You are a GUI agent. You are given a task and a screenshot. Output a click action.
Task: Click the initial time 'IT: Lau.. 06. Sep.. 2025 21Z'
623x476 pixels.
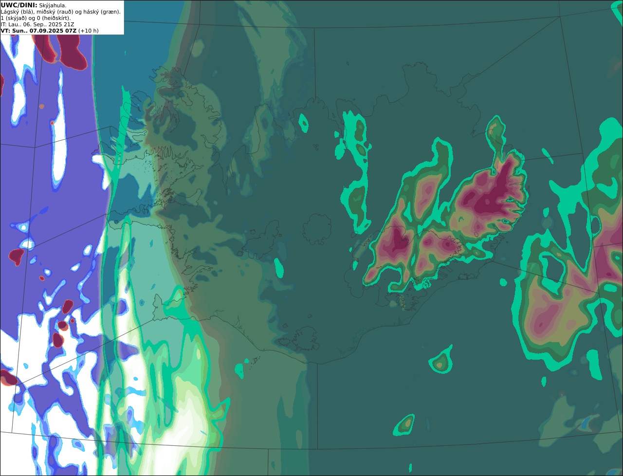(37, 24)
